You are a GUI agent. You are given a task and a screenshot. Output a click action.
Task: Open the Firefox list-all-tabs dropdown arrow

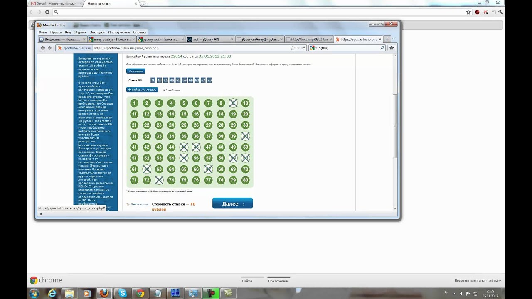(394, 39)
